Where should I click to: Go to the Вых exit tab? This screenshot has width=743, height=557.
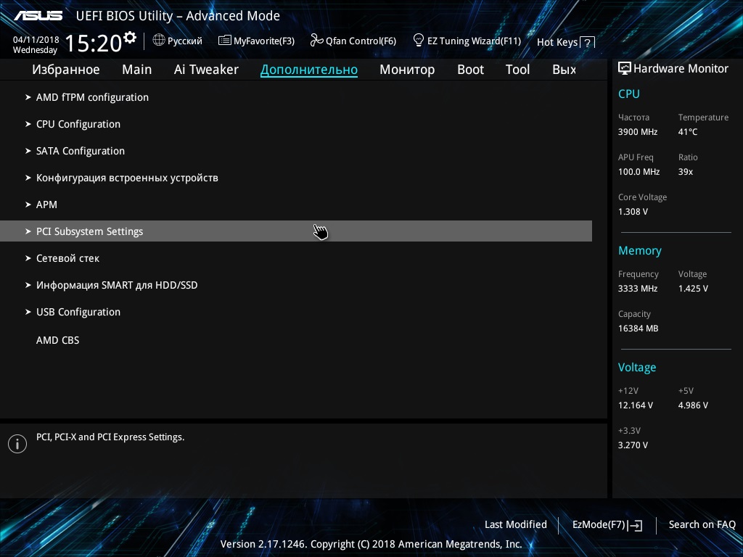pos(564,70)
